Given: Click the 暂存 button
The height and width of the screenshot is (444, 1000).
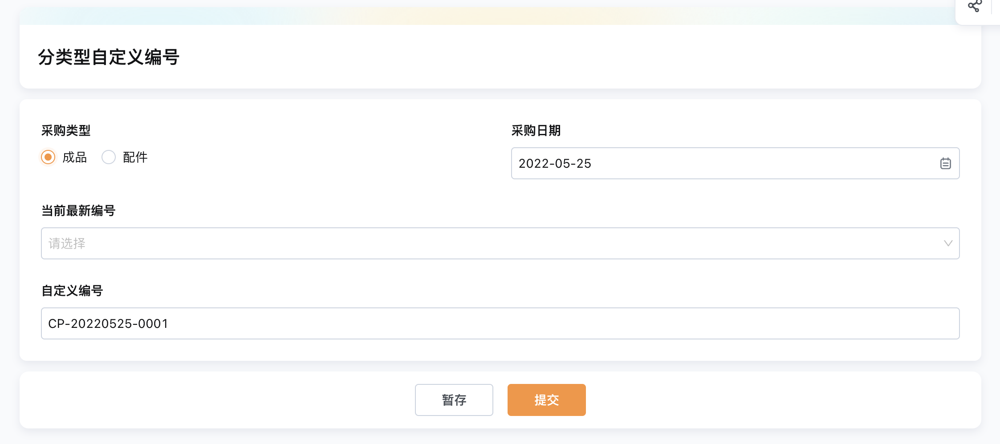Looking at the screenshot, I should 454,400.
